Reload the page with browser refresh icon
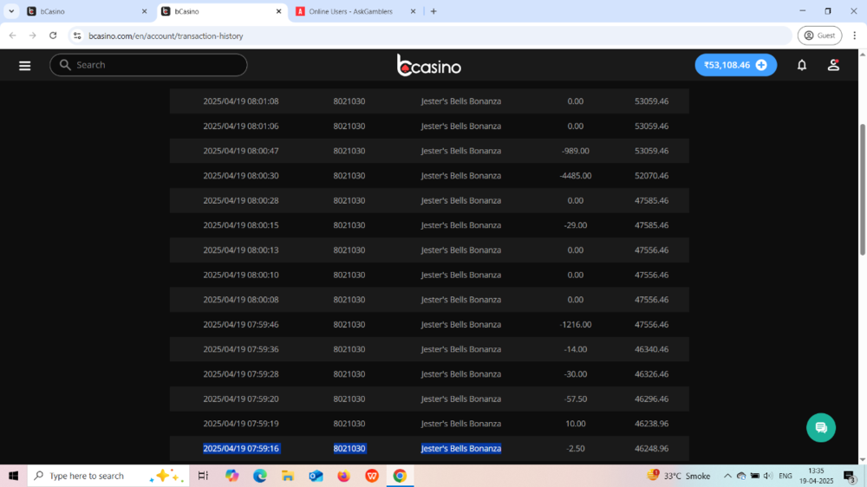The height and width of the screenshot is (487, 867). coord(53,36)
